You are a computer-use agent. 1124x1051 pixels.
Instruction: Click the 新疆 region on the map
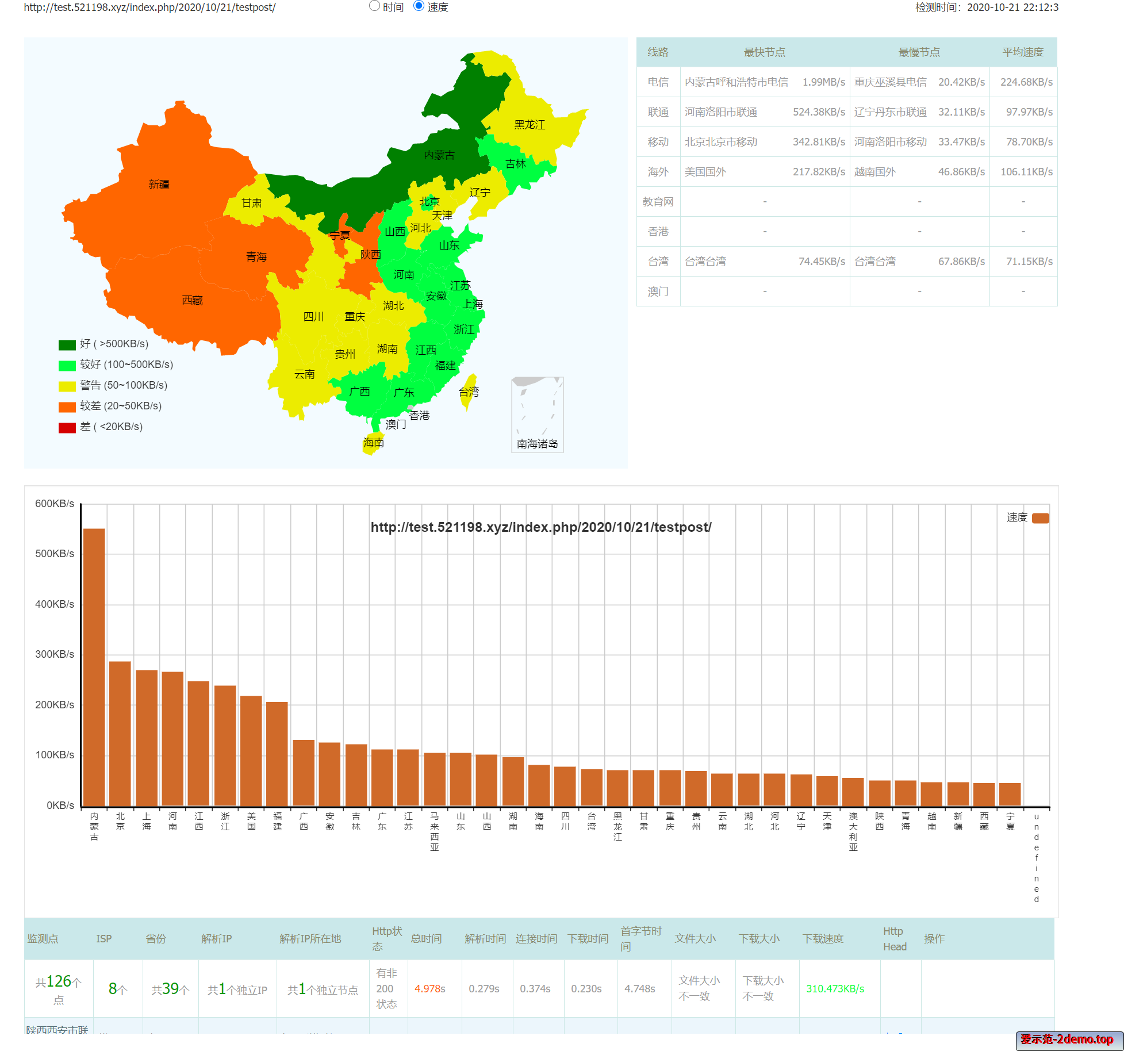click(159, 184)
